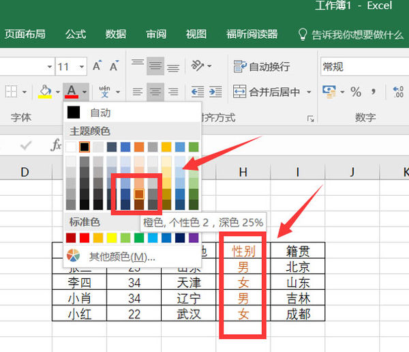409x352 pixels.
Task: Pick the yellow standard color swatch
Action: tap(111, 237)
